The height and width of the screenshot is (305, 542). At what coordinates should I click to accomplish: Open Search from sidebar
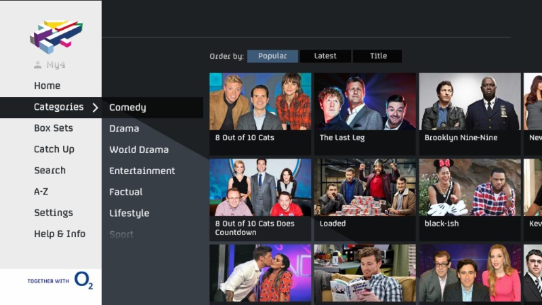pyautogui.click(x=49, y=171)
